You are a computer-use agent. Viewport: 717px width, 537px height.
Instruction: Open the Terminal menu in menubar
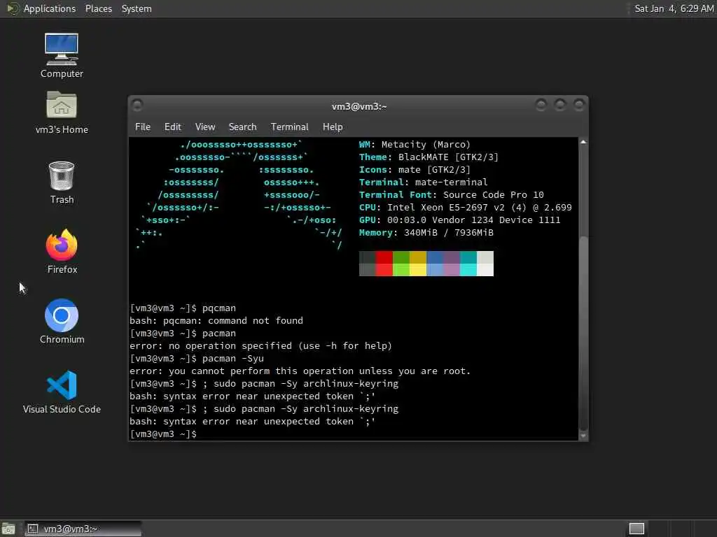(289, 127)
